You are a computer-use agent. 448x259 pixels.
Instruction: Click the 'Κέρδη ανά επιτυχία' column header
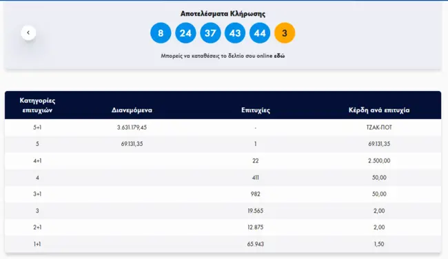(x=379, y=110)
